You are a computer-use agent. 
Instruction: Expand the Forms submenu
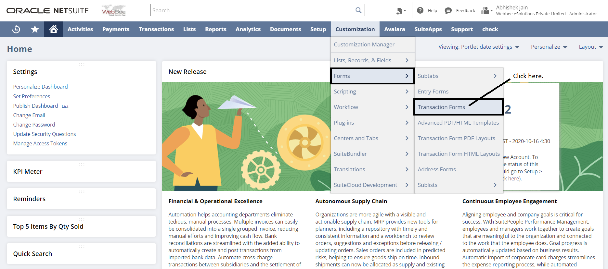(373, 76)
